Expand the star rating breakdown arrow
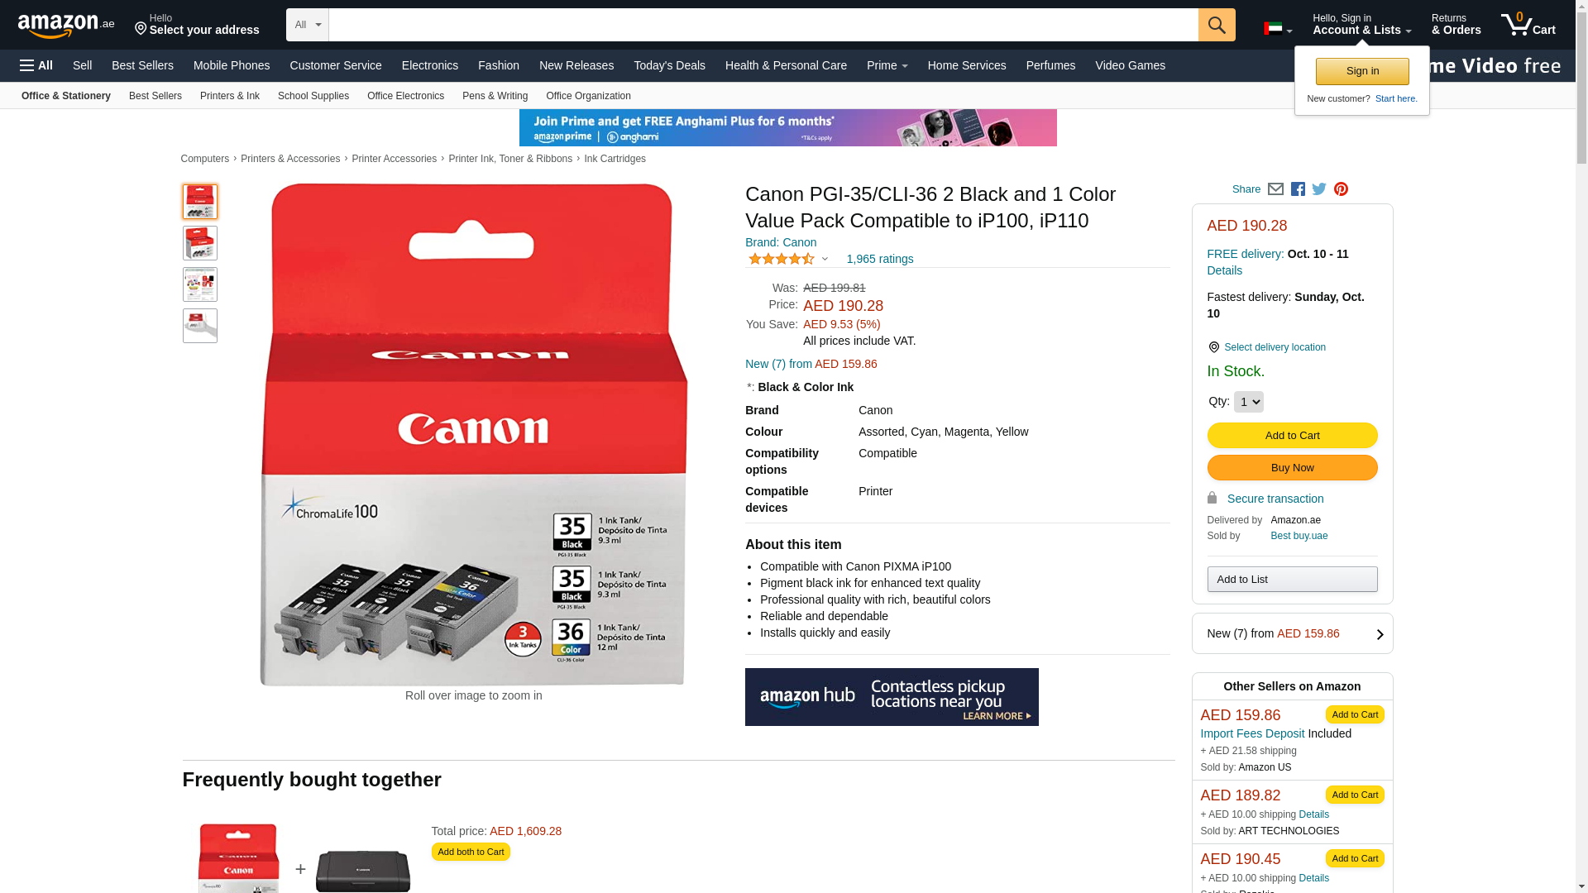Image resolution: width=1588 pixels, height=893 pixels. point(825,259)
